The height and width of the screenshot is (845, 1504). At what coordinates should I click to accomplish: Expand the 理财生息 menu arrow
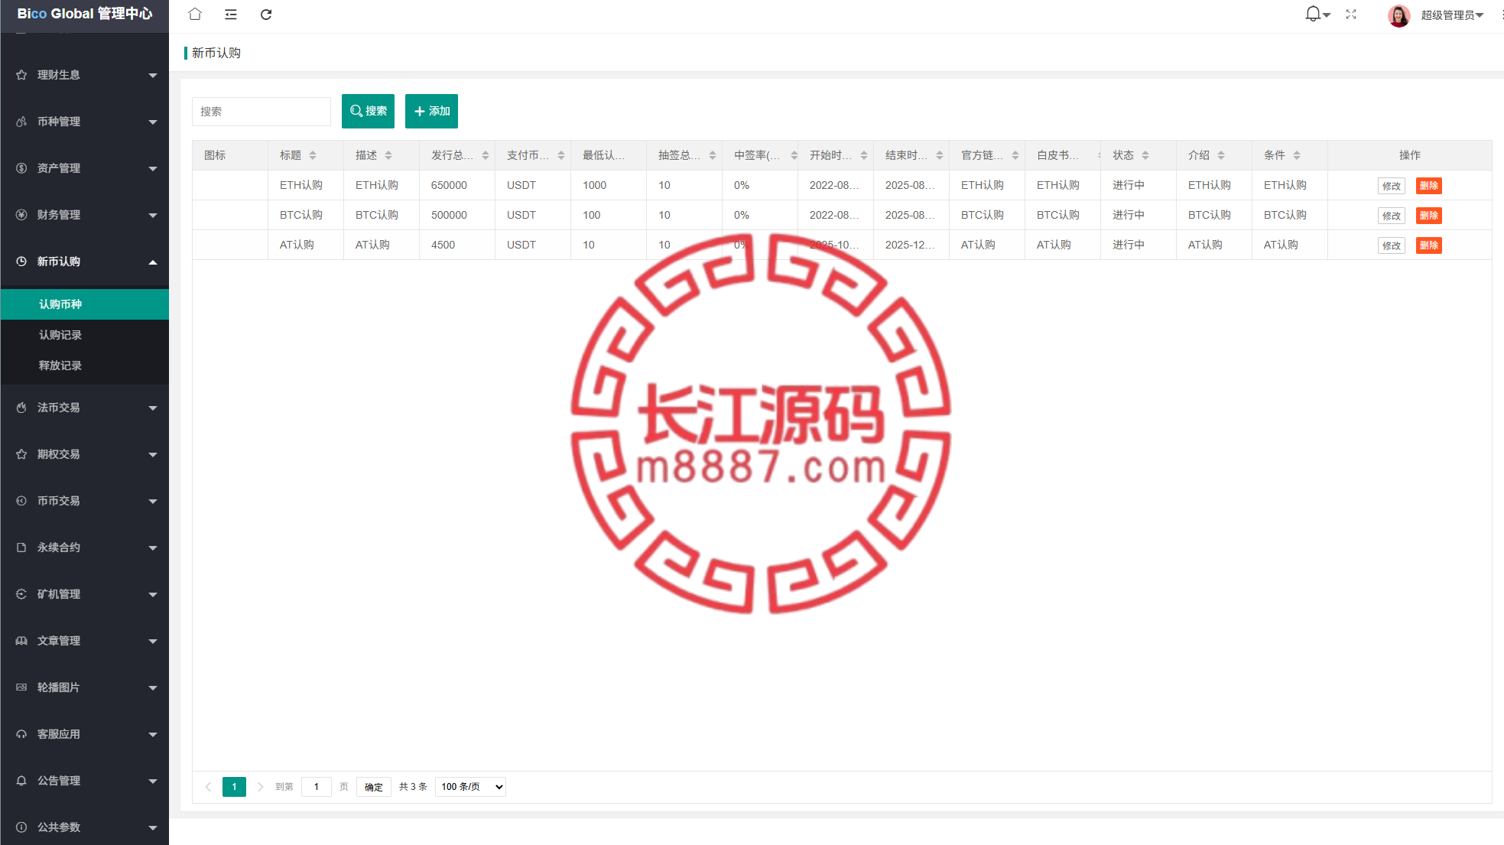153,76
